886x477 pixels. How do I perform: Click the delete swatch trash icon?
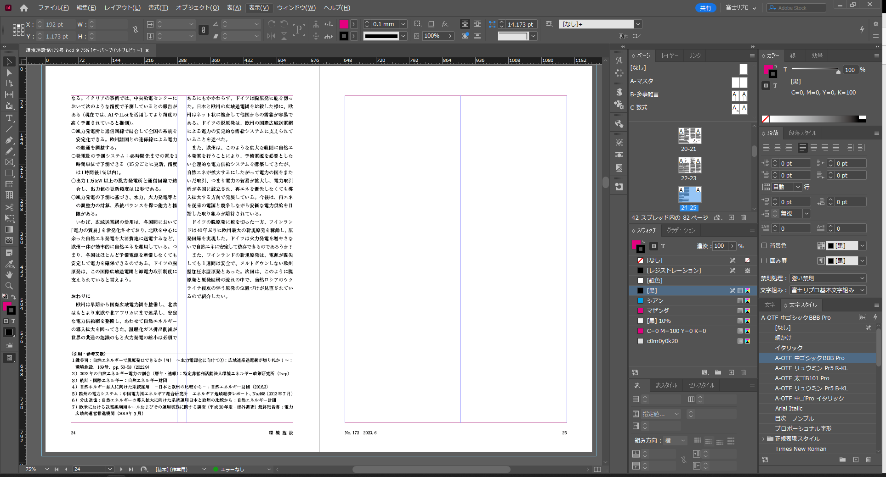[x=744, y=372]
